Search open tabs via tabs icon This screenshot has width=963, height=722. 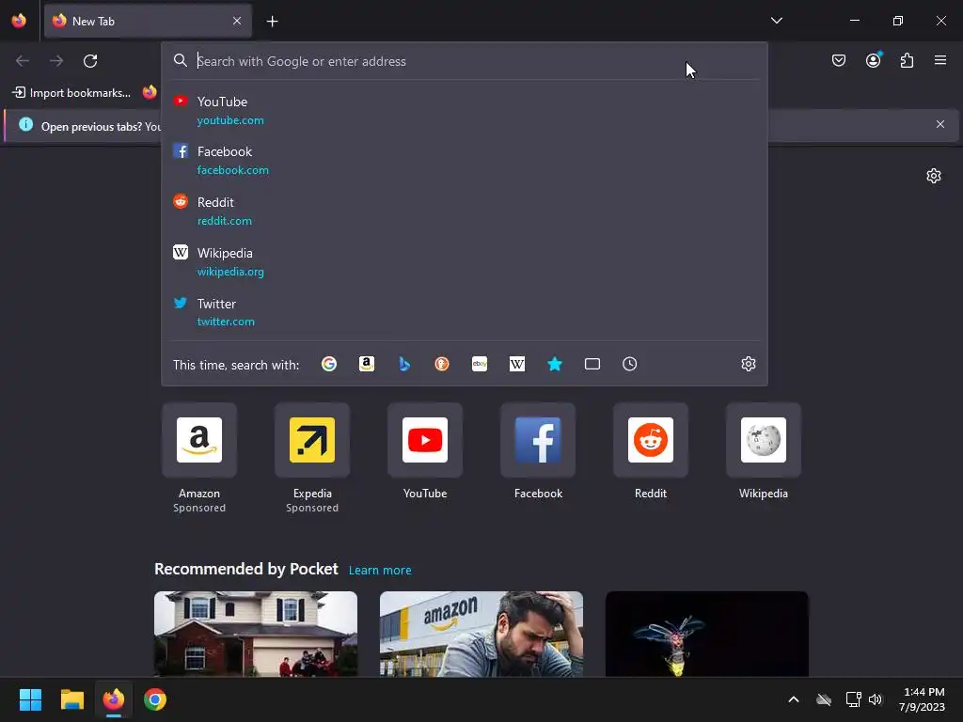click(592, 364)
